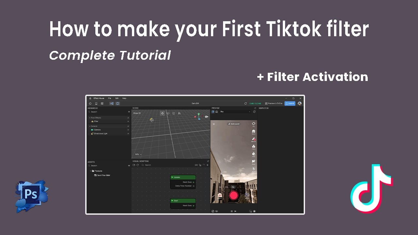Refresh the Visual Scripting graph
Image resolution: width=418 pixels, height=235 pixels.
(x=137, y=165)
